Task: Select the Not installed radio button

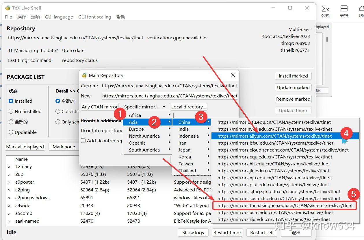Action: pyautogui.click(x=25, y=111)
